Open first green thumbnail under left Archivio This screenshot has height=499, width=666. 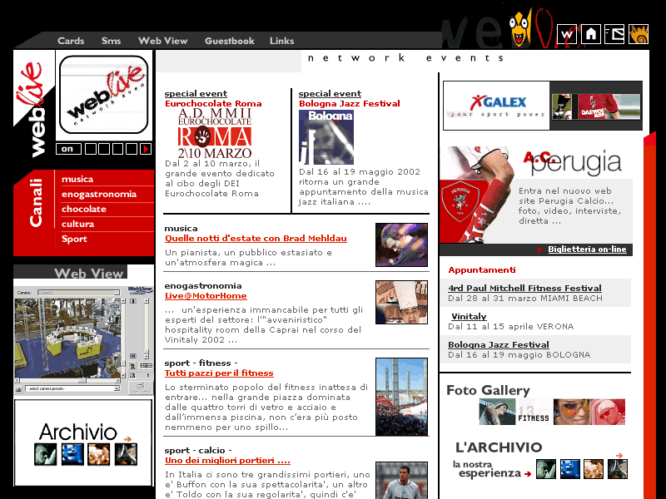coord(45,454)
